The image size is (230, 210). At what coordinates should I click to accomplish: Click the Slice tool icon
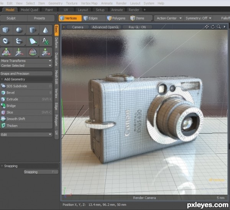click(x=3, y=112)
